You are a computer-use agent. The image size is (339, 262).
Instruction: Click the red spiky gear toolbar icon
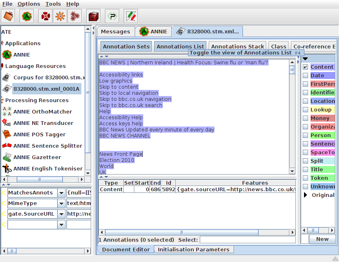(x=75, y=16)
